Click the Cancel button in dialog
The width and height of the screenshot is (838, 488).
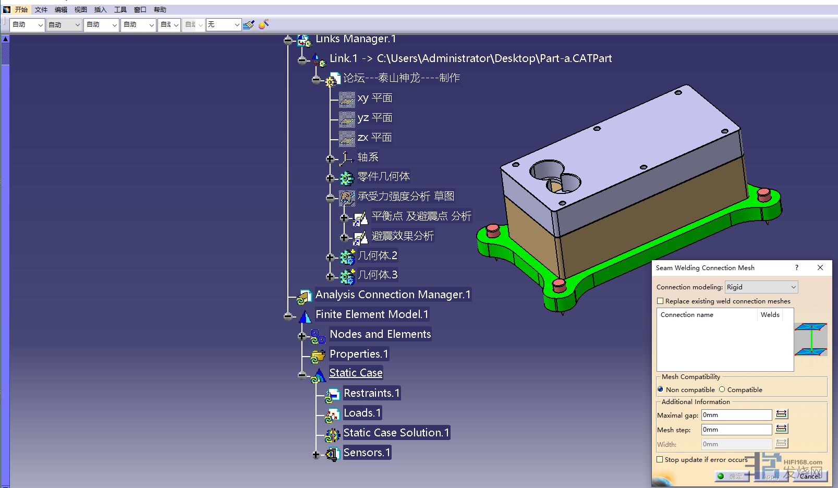(x=810, y=476)
